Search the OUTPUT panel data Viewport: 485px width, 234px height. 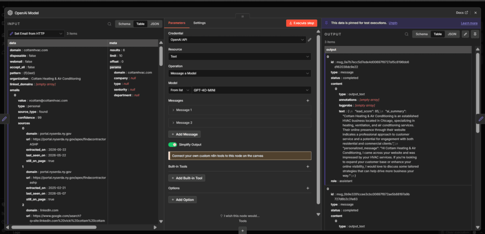406,35
